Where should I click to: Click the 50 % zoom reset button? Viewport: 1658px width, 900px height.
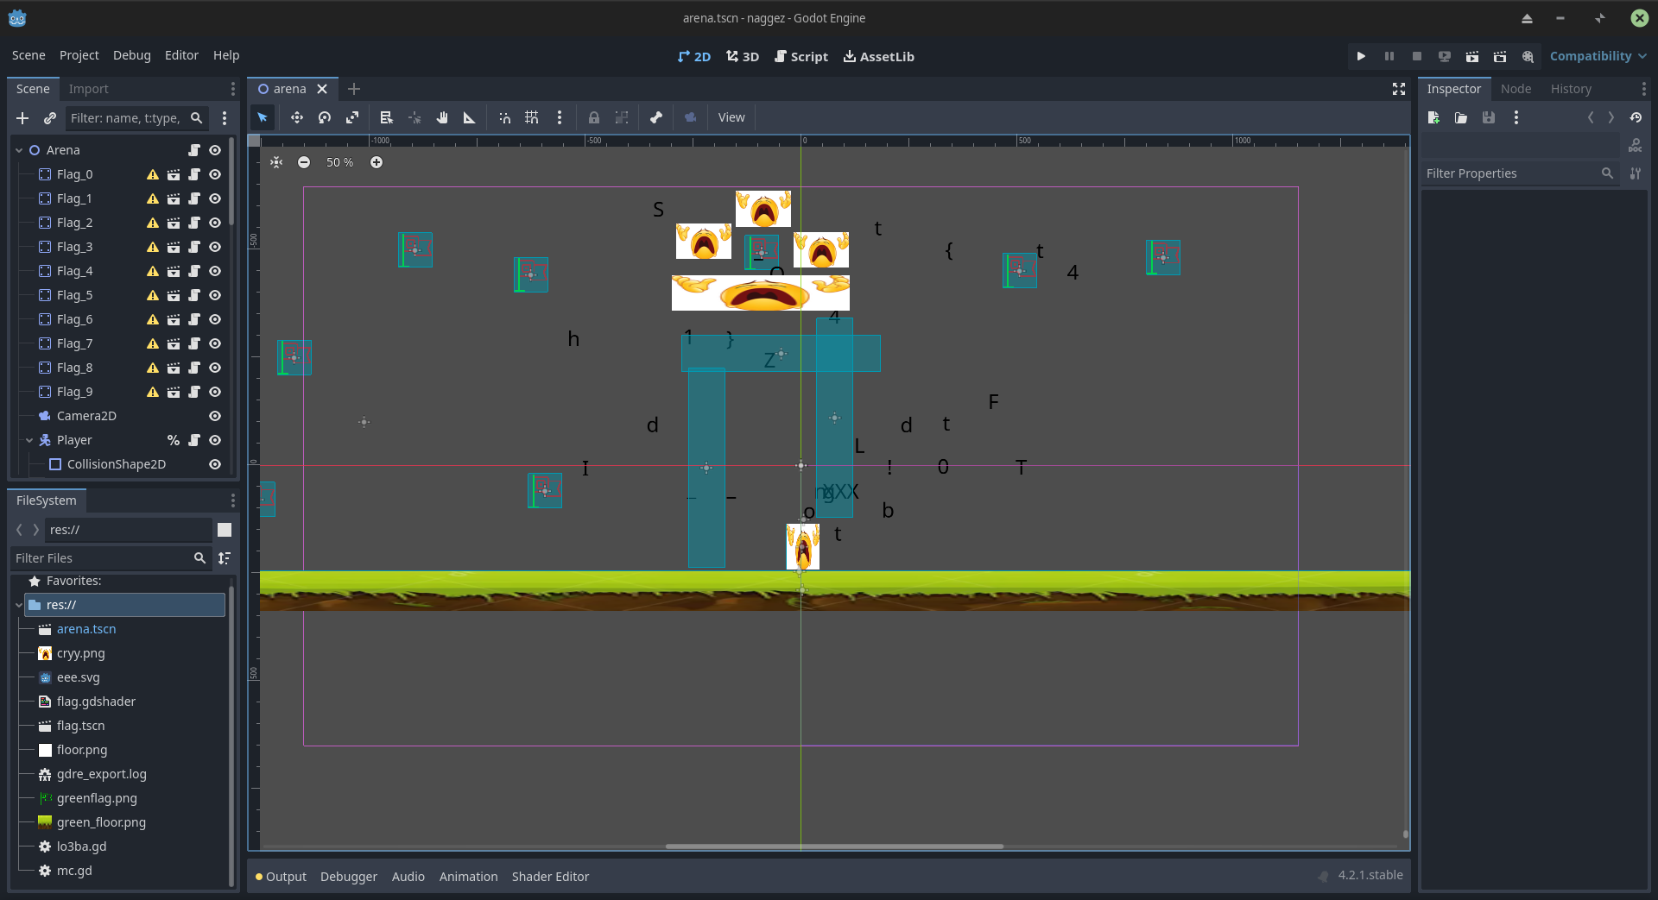(339, 162)
